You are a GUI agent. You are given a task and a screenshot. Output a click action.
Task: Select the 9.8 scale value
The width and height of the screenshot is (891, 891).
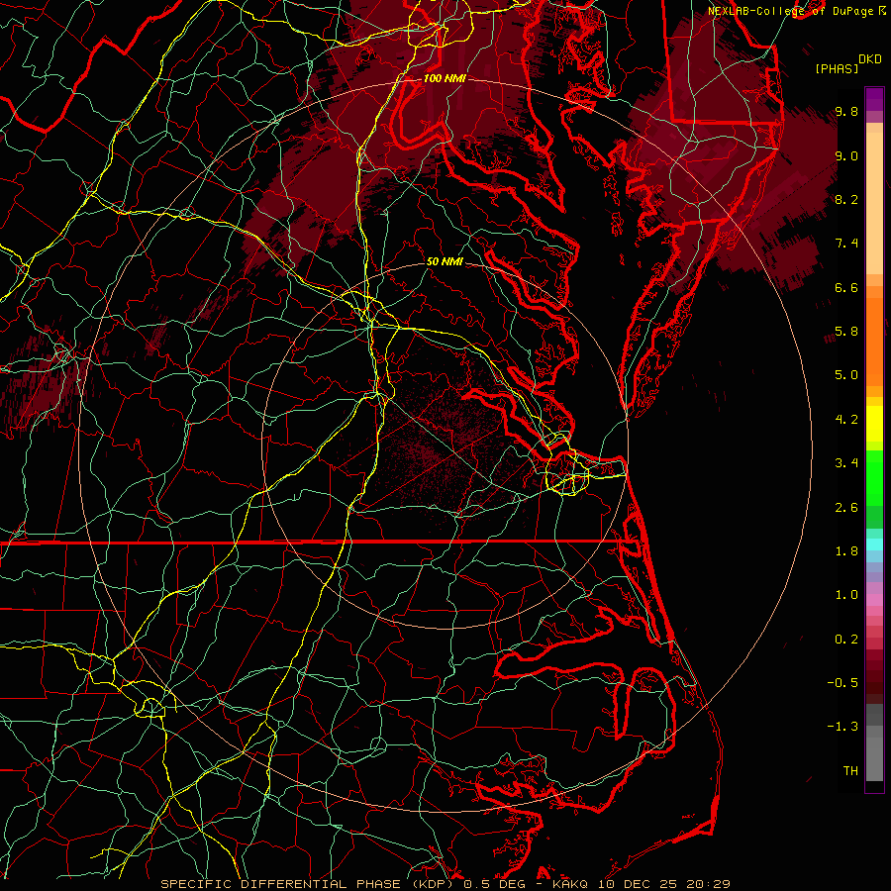click(x=846, y=111)
